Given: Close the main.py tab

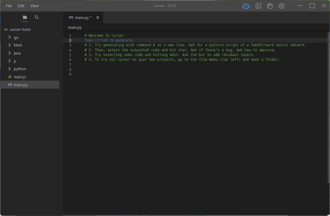Looking at the screenshot, I should 98,18.
